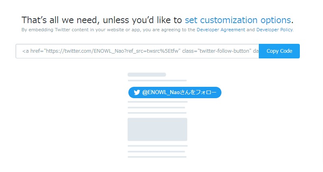This screenshot has width=323, height=172.
Task: Click the bottom-most gray placeholder line
Action: point(157,157)
